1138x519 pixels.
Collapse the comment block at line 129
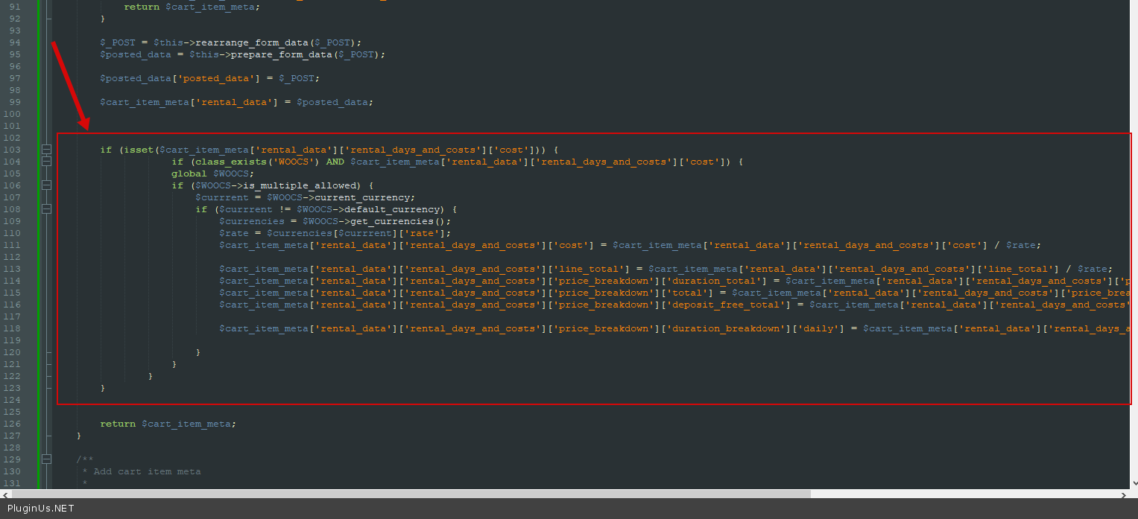[47, 459]
